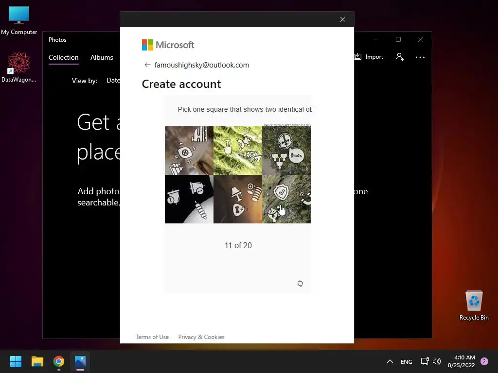Close the Microsoft account dialog
Viewport: 498px width, 373px height.
(x=343, y=19)
